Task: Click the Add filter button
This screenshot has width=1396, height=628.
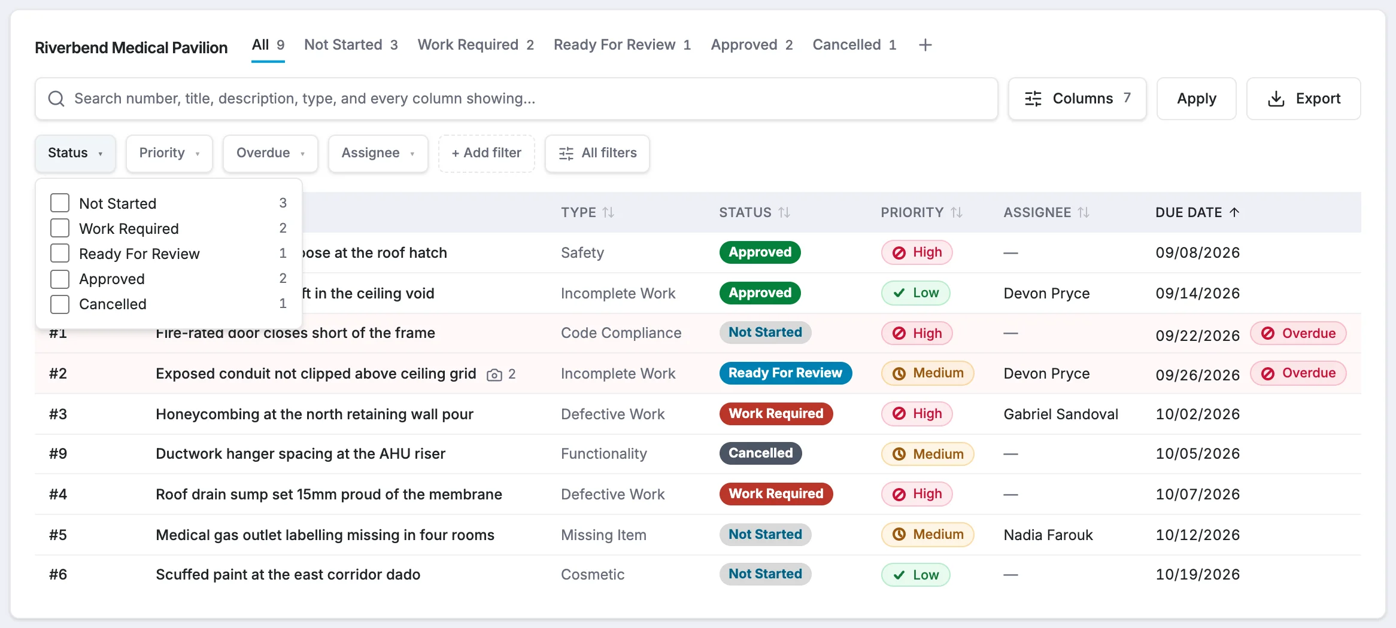Action: 487,153
